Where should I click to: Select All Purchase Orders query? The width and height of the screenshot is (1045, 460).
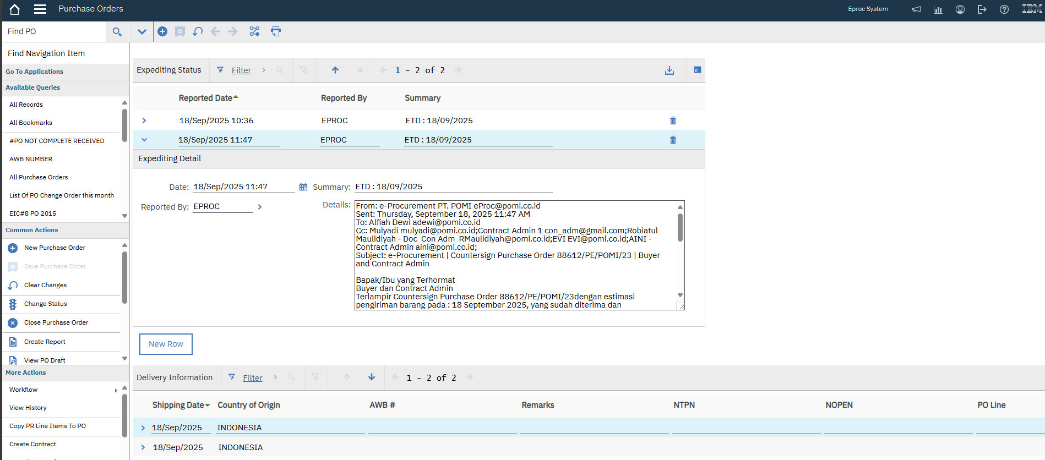coord(39,177)
